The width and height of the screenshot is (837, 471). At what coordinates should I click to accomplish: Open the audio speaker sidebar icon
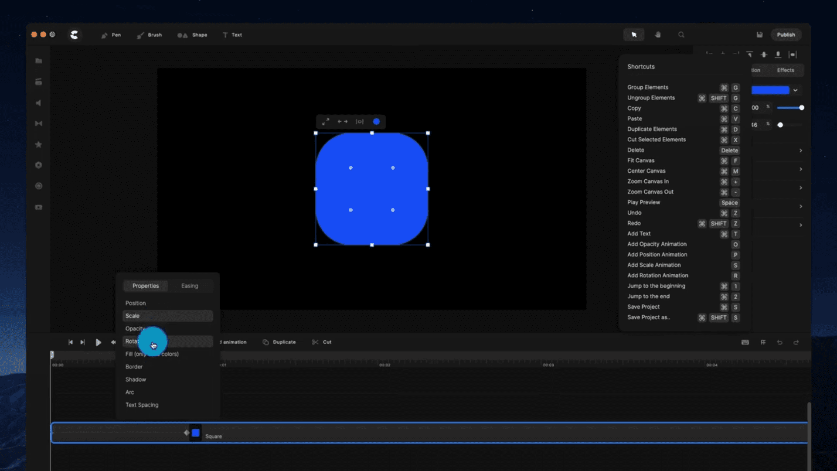(39, 103)
